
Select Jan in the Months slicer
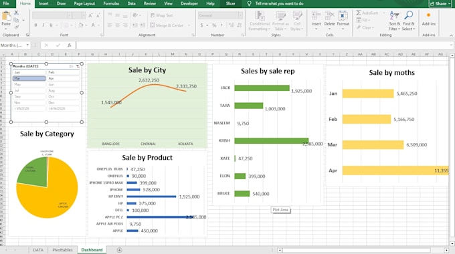(x=29, y=72)
